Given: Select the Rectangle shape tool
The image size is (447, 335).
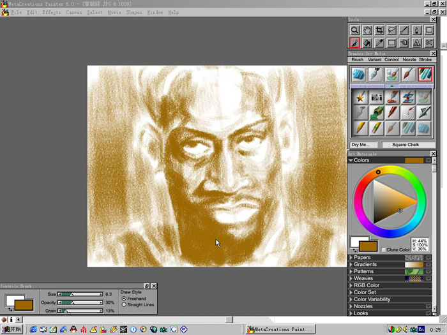Looking at the screenshot, I should (429, 30).
